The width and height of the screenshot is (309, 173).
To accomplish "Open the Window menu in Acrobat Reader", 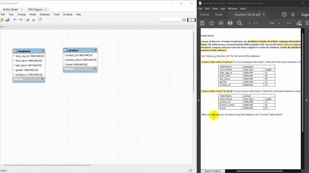I will point(233,9).
